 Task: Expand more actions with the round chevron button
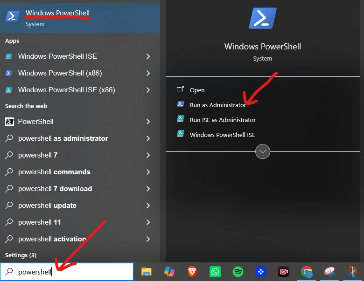point(263,151)
